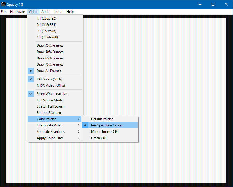Select Draw 35% Frames
Viewport: 233px width, 187px height.
coord(55,46)
